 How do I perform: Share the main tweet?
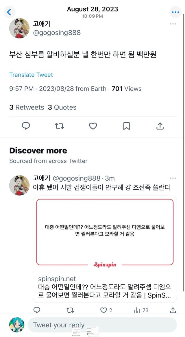point(160,126)
